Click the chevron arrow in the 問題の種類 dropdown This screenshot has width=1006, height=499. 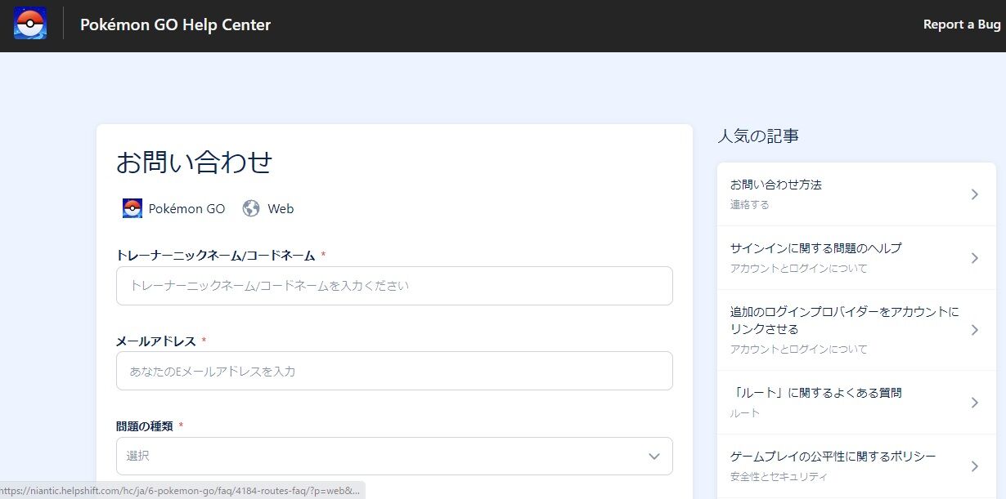[654, 456]
